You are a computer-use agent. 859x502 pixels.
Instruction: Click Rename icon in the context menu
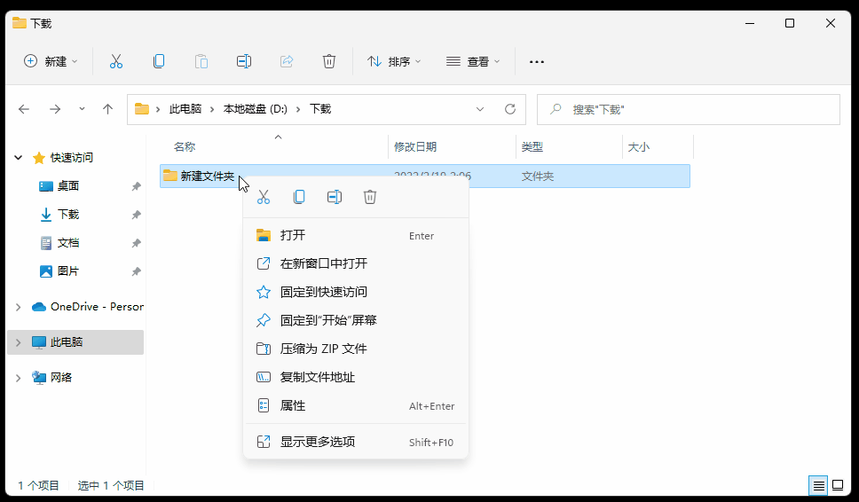(x=335, y=197)
